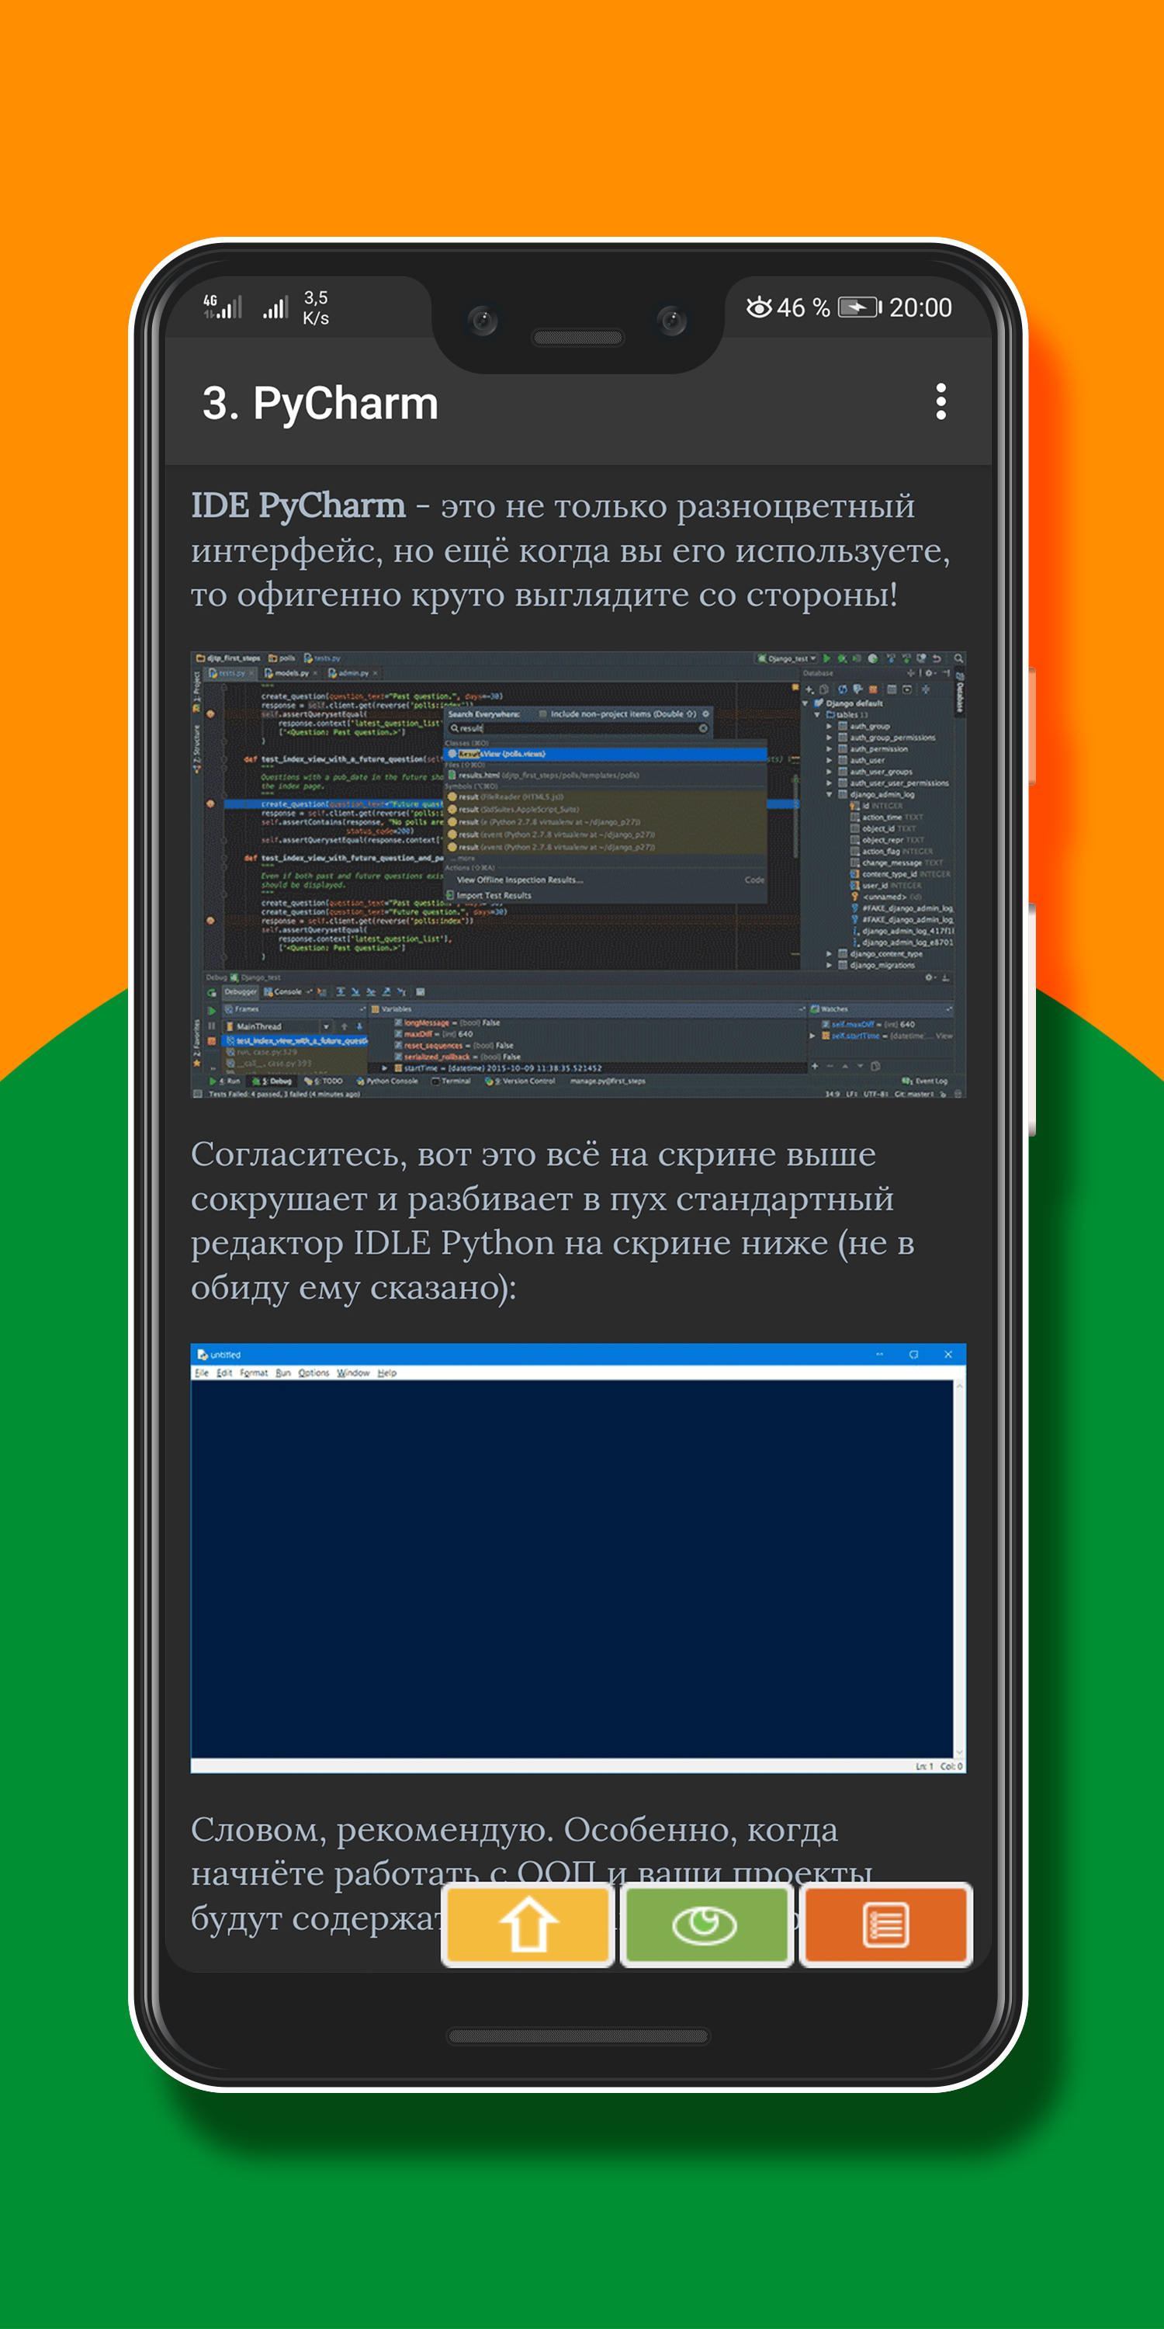Tap the orange list button
Screen dimensions: 1164x2329
click(885, 1925)
